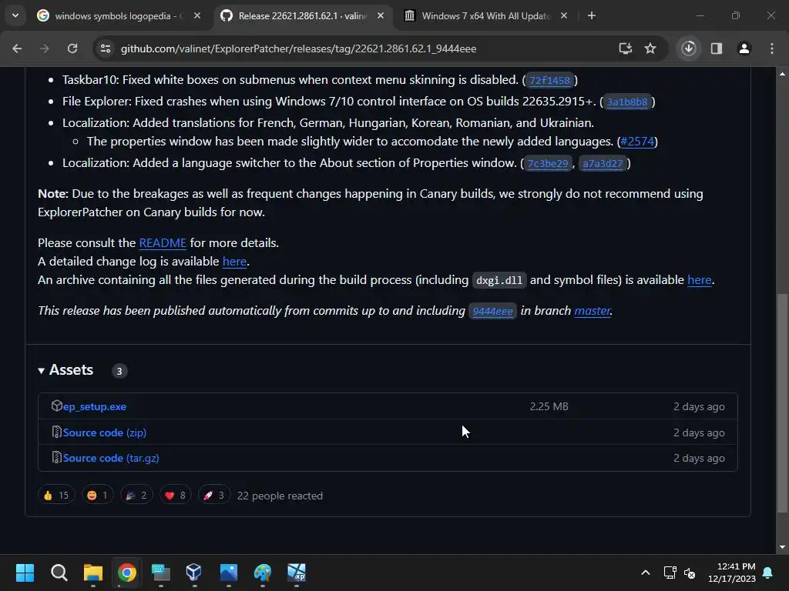This screenshot has width=789, height=591.
Task: Go forward with the browser arrow
Action: (45, 48)
